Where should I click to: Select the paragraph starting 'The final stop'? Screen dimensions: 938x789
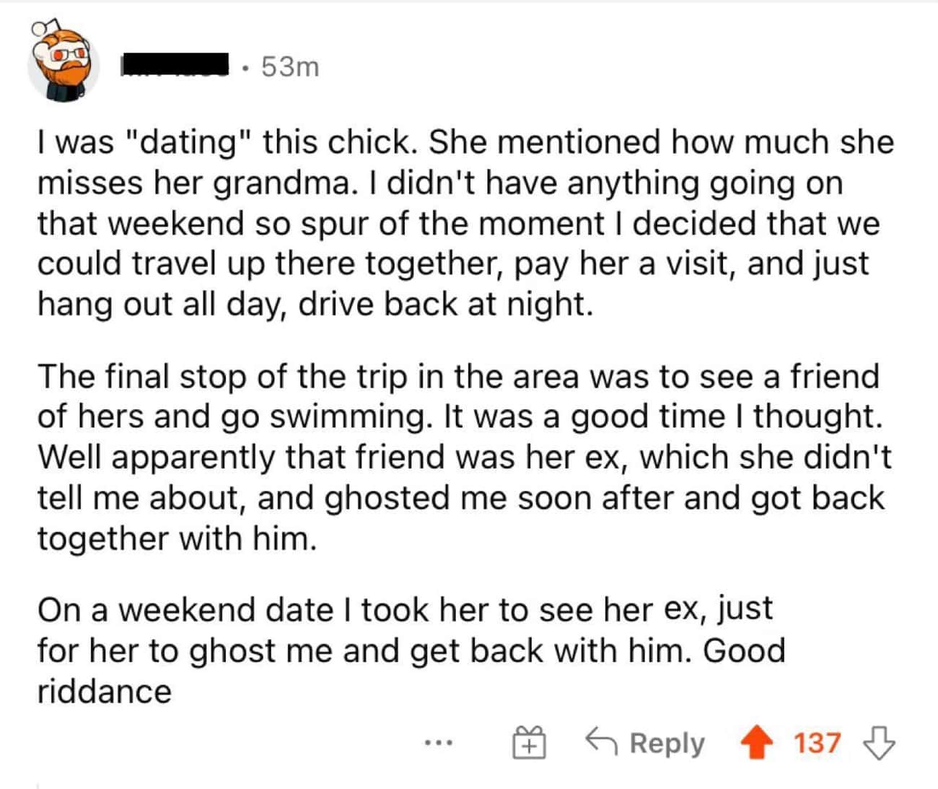click(464, 458)
